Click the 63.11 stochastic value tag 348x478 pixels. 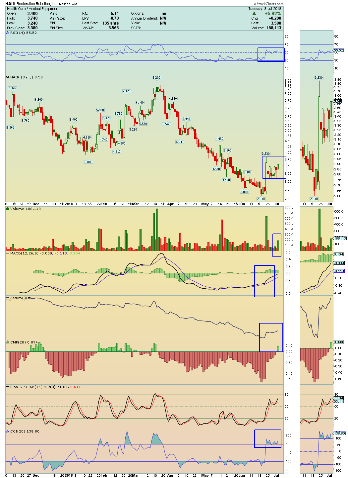coord(339,402)
